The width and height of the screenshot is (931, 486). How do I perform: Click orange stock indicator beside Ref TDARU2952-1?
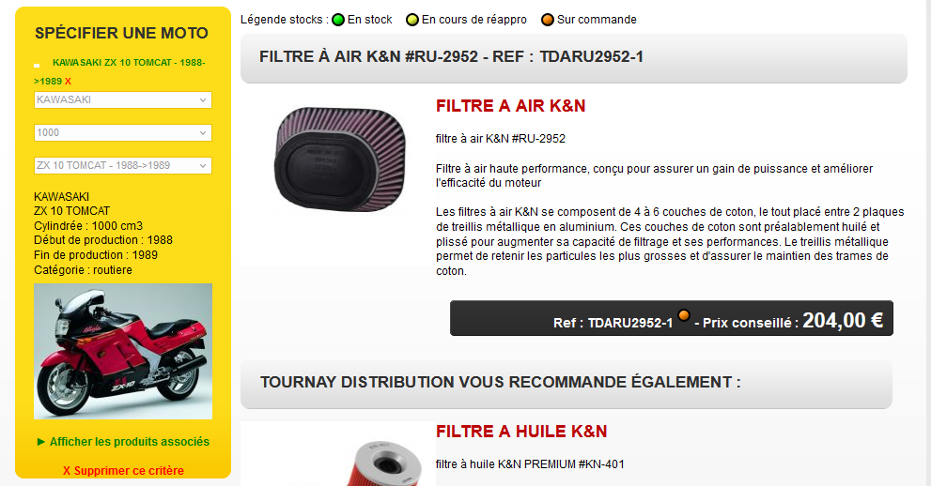click(x=684, y=315)
